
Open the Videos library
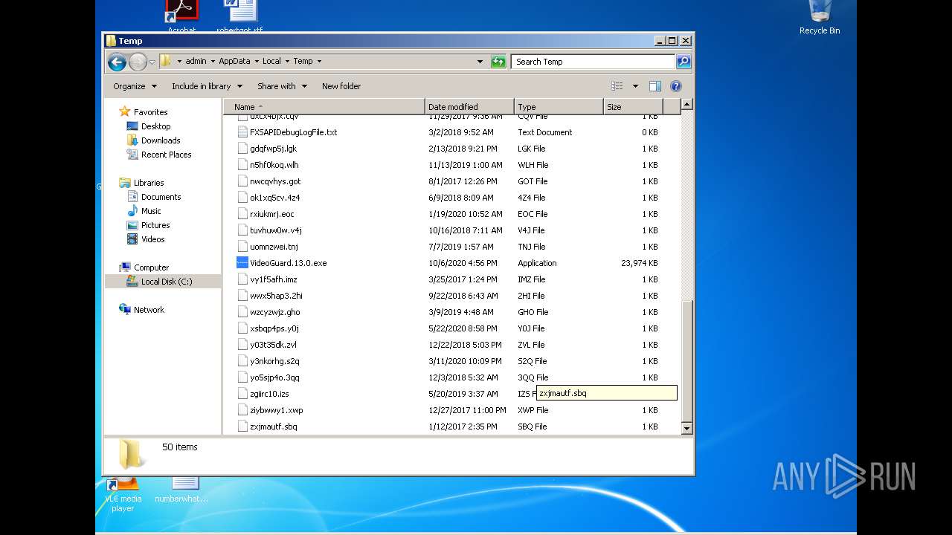coord(152,239)
